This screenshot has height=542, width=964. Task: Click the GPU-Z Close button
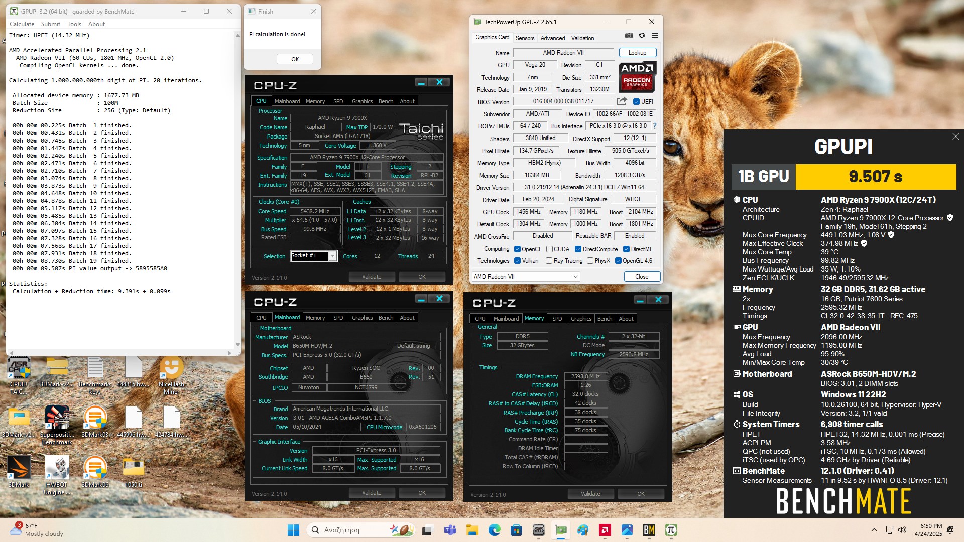(x=642, y=277)
